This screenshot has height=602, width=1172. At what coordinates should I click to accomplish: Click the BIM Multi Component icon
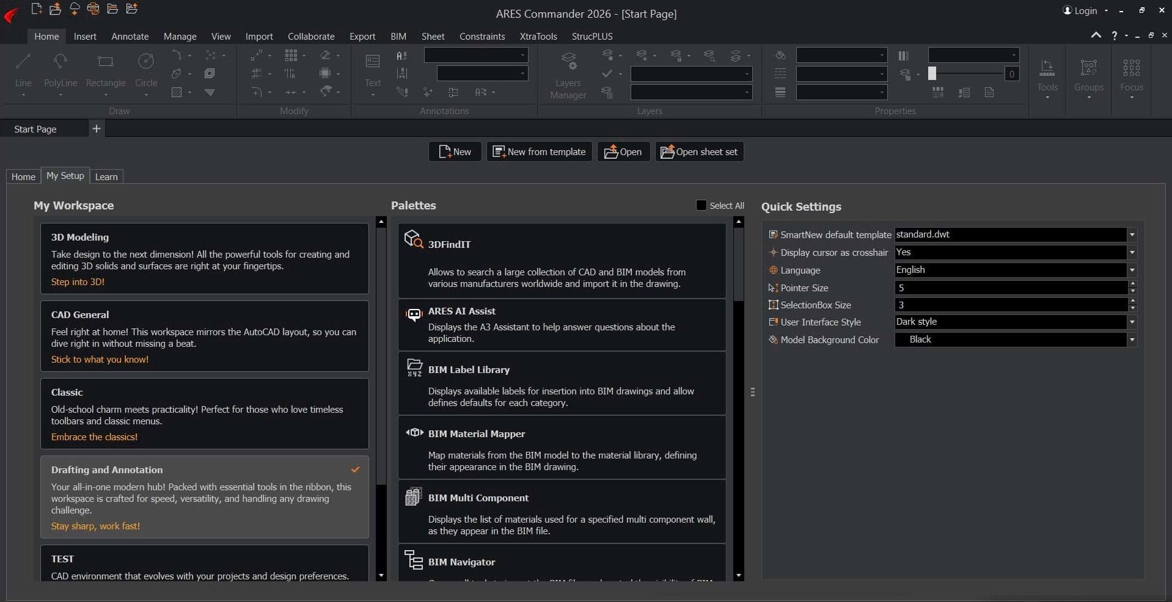(x=414, y=496)
